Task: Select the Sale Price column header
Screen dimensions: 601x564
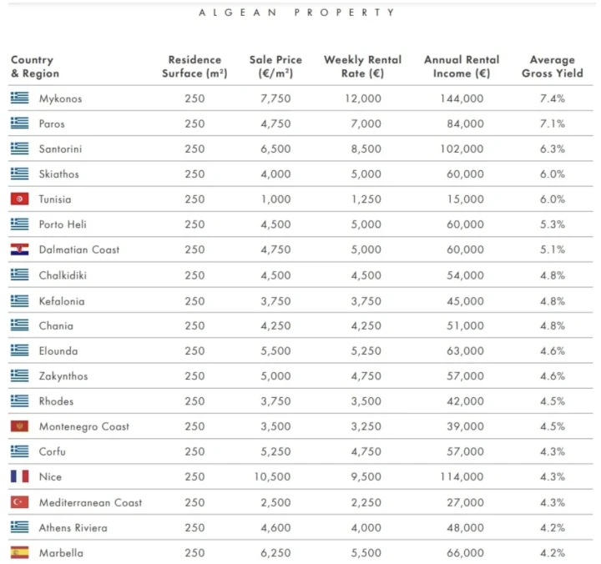Action: (x=275, y=67)
